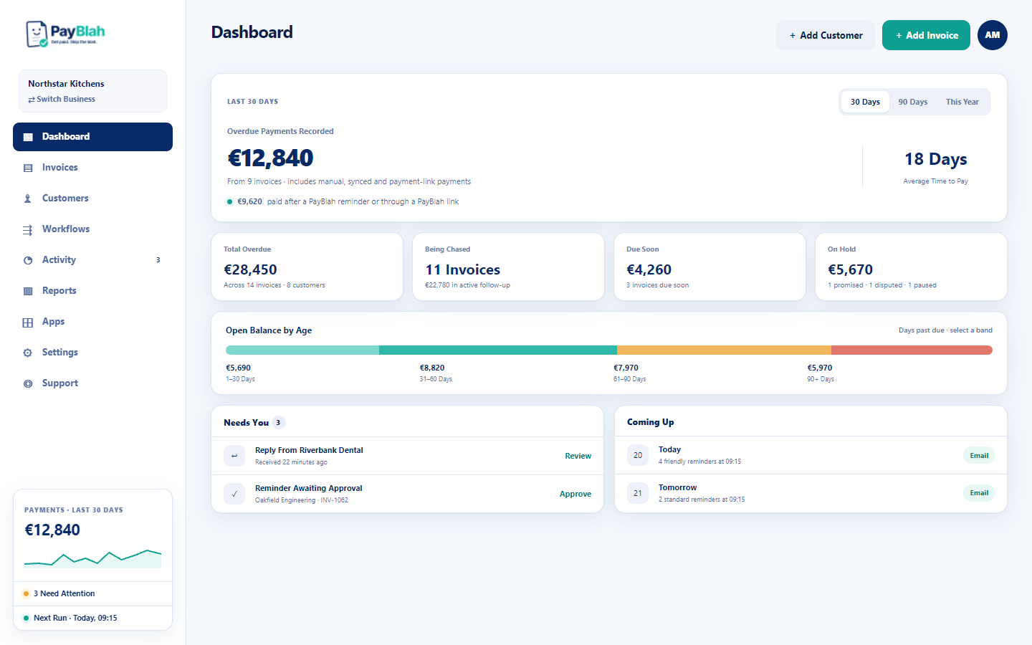Review the Riverbank Dental reply
The height and width of the screenshot is (645, 1032).
click(x=578, y=456)
